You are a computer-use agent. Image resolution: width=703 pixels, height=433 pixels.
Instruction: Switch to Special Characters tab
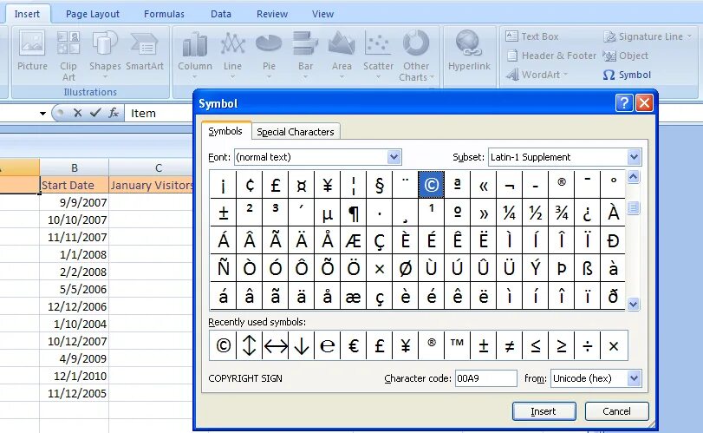(x=296, y=132)
